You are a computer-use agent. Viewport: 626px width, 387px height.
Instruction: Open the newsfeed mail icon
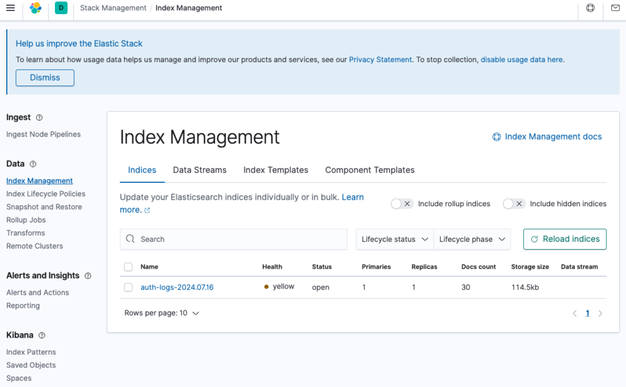click(x=615, y=8)
